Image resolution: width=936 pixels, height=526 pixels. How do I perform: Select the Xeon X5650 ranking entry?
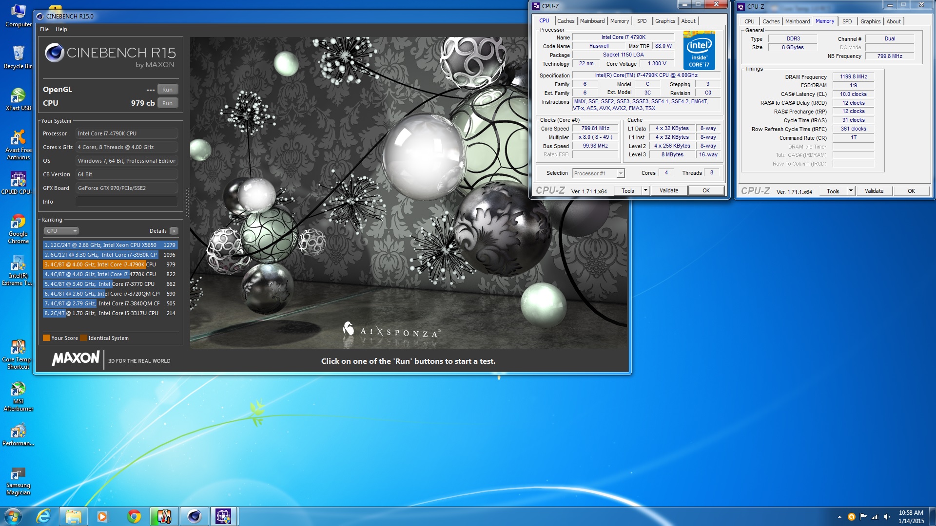110,245
